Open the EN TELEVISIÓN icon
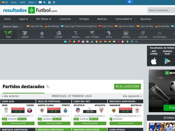 pyautogui.click(x=160, y=35)
